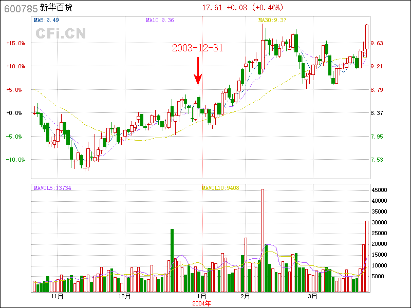This screenshot has width=411, height=308.
Task: Click the MAVOL10:9408 volume label
Action: click(x=220, y=188)
